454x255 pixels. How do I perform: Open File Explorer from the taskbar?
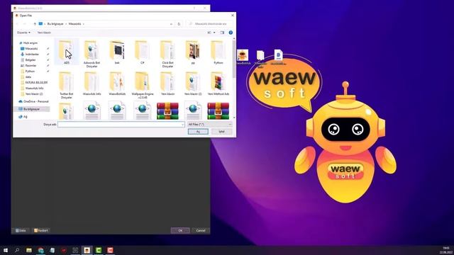[x=29, y=250]
